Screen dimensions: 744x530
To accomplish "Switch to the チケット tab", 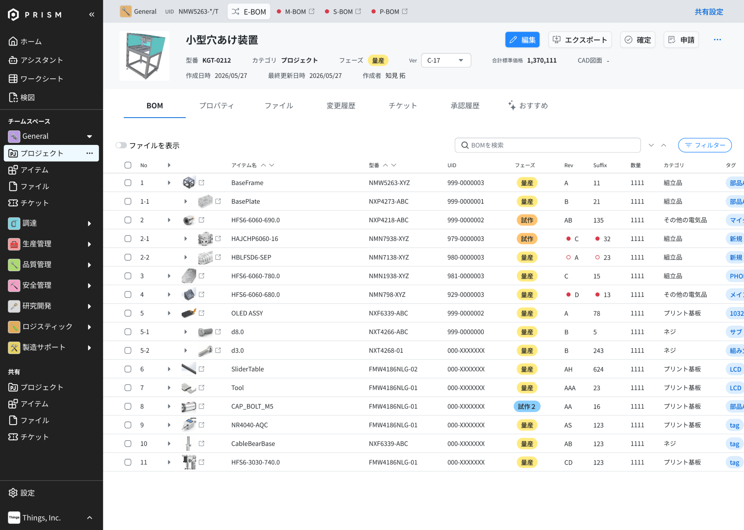I will 403,106.
